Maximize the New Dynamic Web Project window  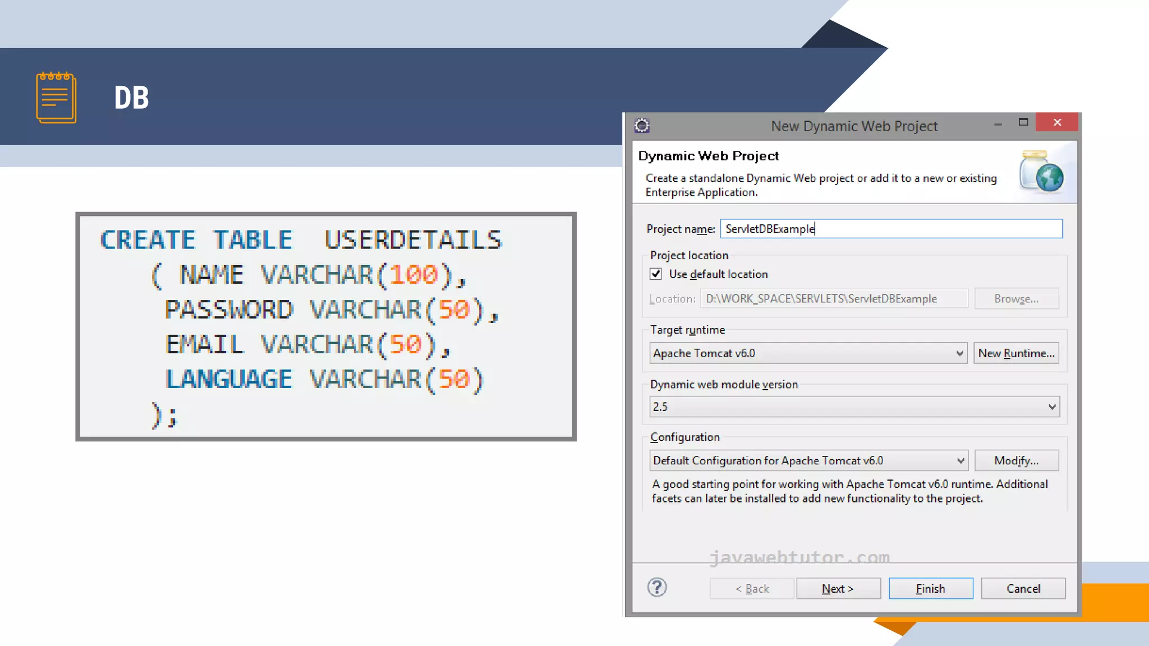pyautogui.click(x=1023, y=122)
